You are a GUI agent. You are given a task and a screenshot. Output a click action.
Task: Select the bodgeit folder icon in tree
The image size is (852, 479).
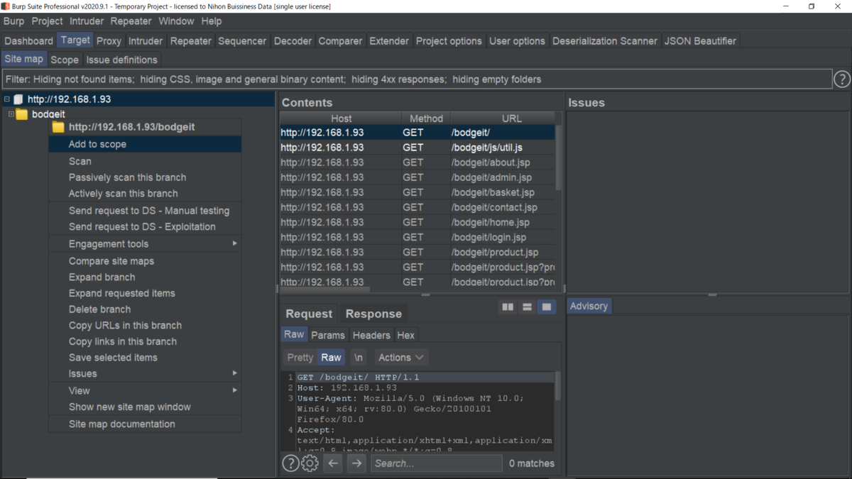[22, 114]
